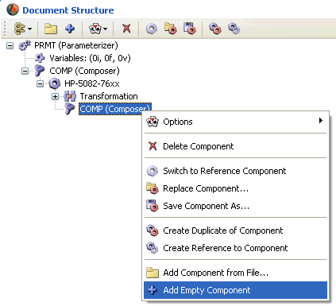Choose Add Component from File...
The height and width of the screenshot is (306, 336).
(236, 273)
